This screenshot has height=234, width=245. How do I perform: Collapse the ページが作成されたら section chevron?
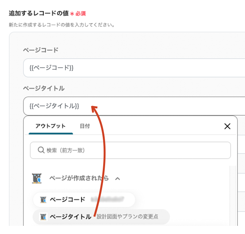[118, 179]
